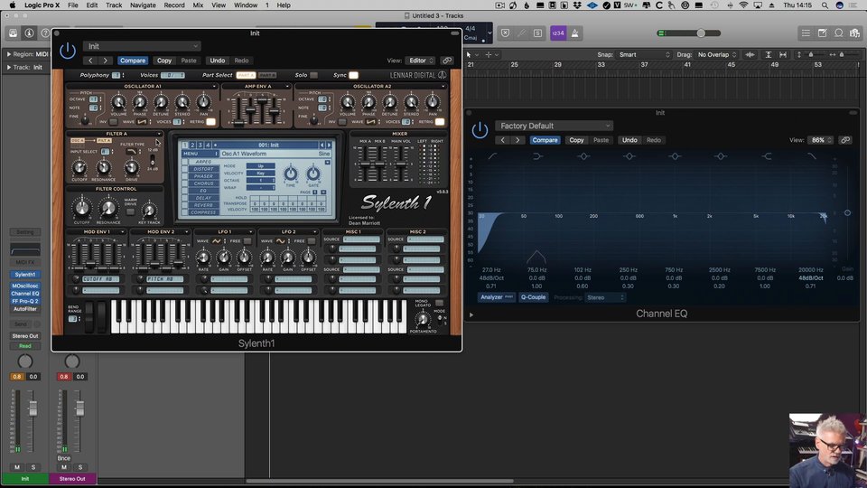Select the high shelf band icon in EQ

[x=767, y=156]
